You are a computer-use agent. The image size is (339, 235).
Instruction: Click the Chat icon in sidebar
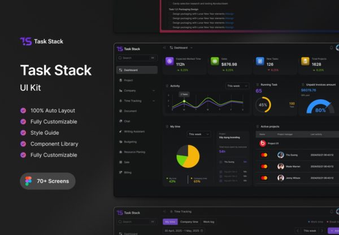tap(121, 121)
